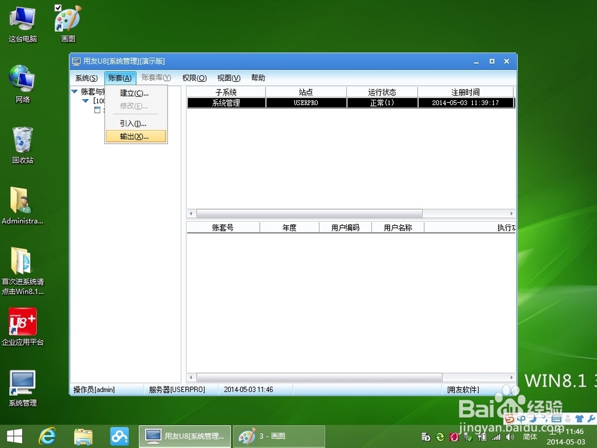Open the 权限(O) menu
Viewport: 597px width, 448px height.
click(x=194, y=78)
